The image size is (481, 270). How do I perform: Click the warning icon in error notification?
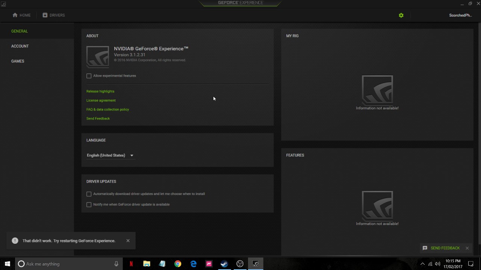pyautogui.click(x=15, y=241)
